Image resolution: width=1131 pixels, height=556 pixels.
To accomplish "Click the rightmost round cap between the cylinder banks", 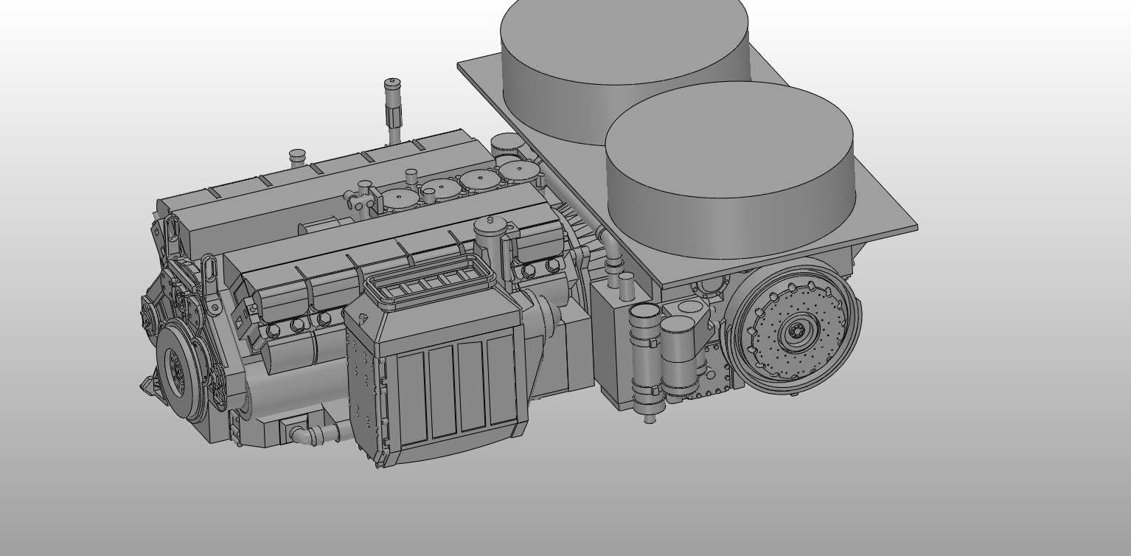I will tap(520, 171).
